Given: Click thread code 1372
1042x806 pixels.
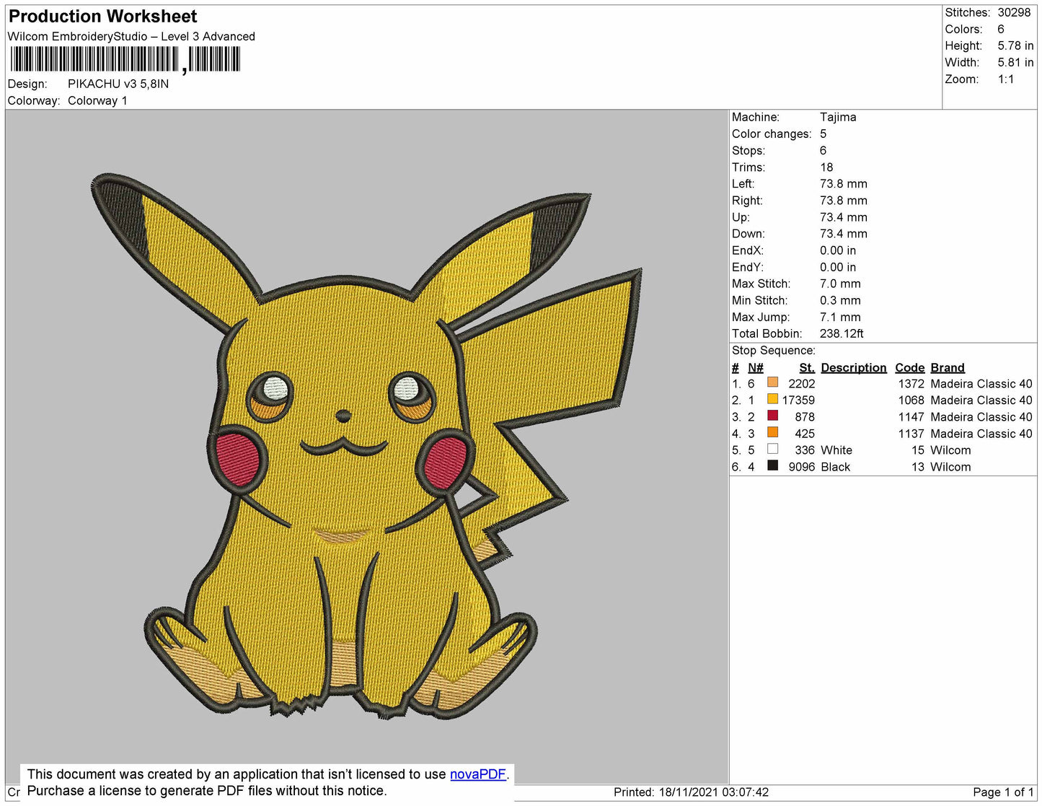Looking at the screenshot, I should point(911,384).
